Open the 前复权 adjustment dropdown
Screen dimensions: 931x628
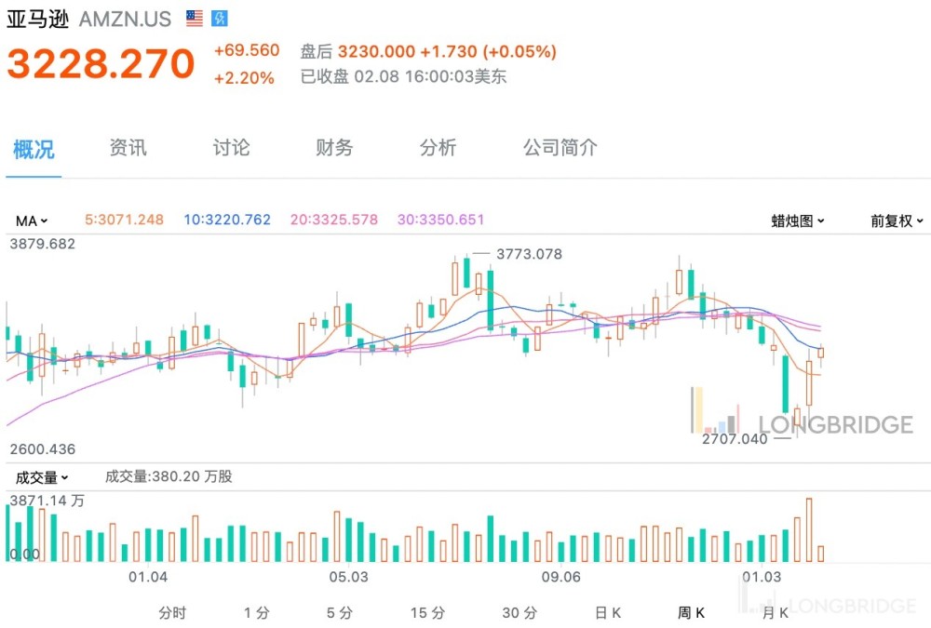pos(897,220)
